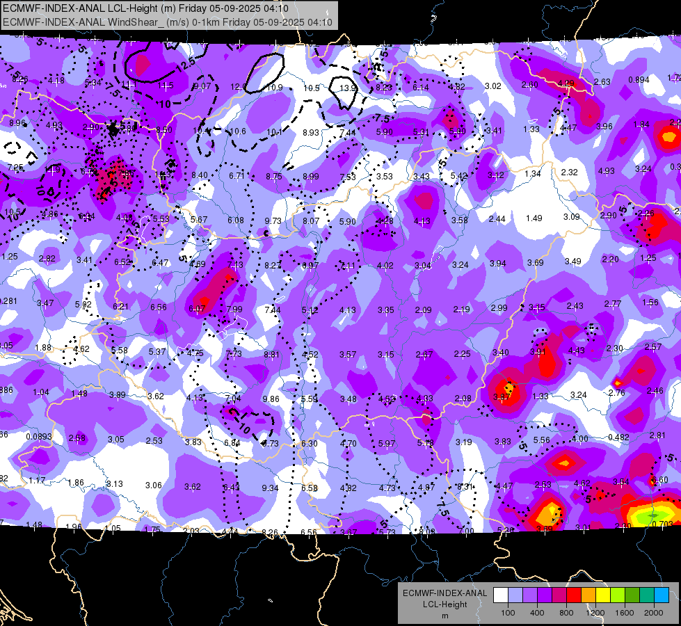Click the wind shear value 2.32
Viewport: 681px width, 626px height.
[x=570, y=172]
